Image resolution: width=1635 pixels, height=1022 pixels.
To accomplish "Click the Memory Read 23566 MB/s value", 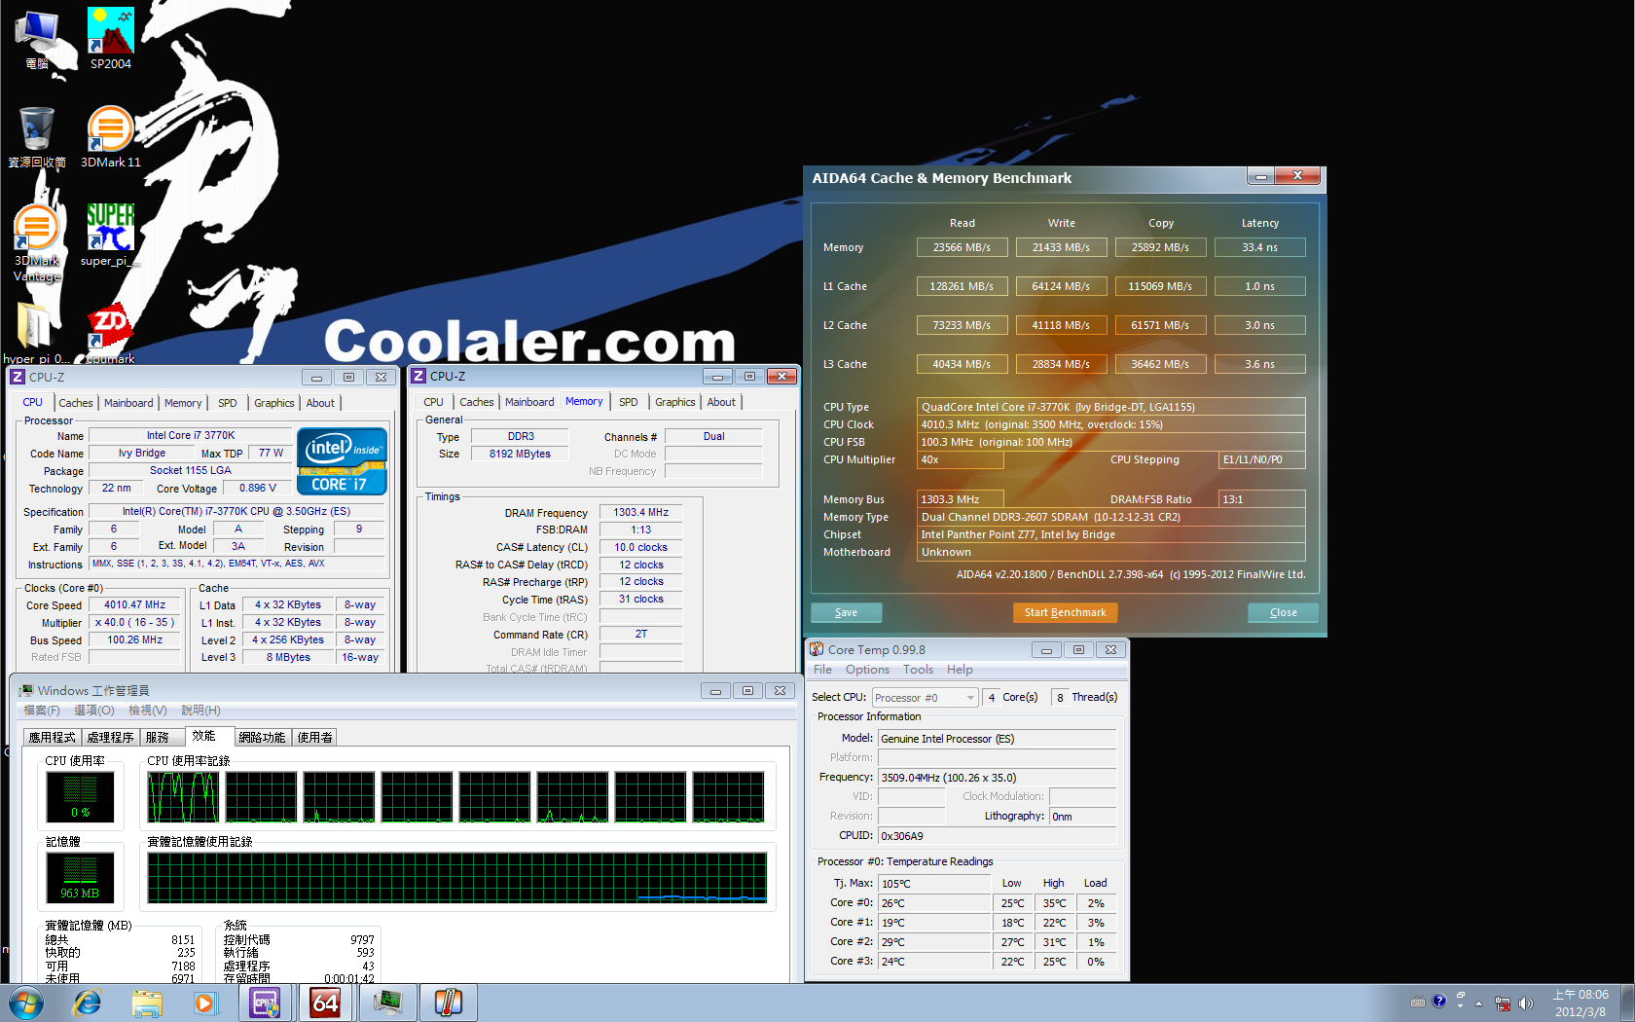I will (962, 247).
